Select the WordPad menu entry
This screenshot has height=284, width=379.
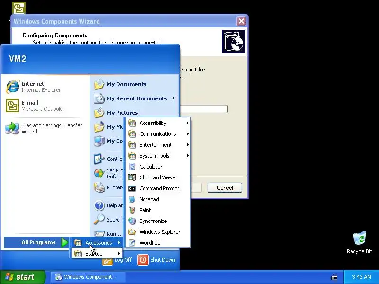coord(158,243)
